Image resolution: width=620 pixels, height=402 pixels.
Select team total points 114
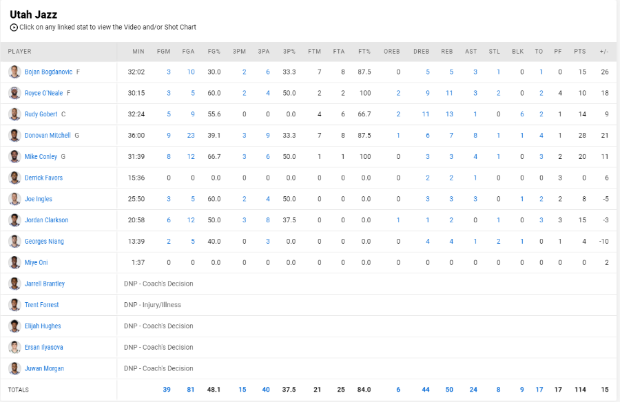(580, 390)
